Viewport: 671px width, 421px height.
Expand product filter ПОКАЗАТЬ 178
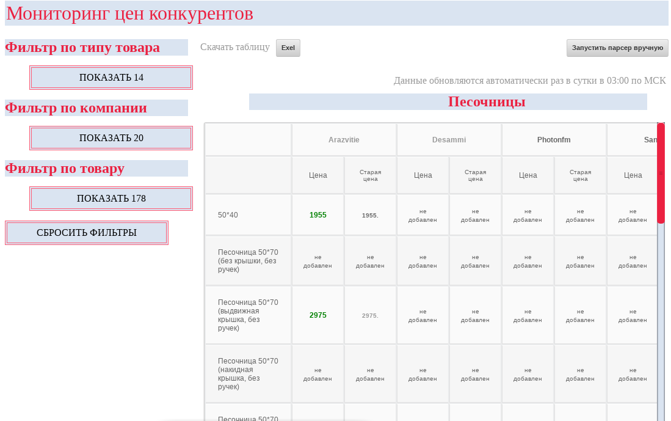111,199
